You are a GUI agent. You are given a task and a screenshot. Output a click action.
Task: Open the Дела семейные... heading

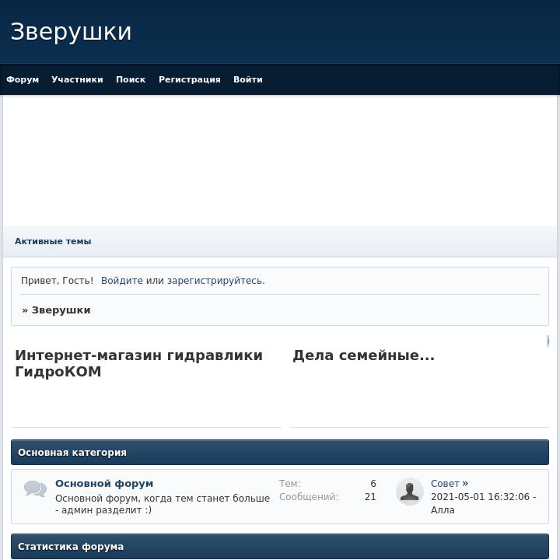[x=363, y=355]
